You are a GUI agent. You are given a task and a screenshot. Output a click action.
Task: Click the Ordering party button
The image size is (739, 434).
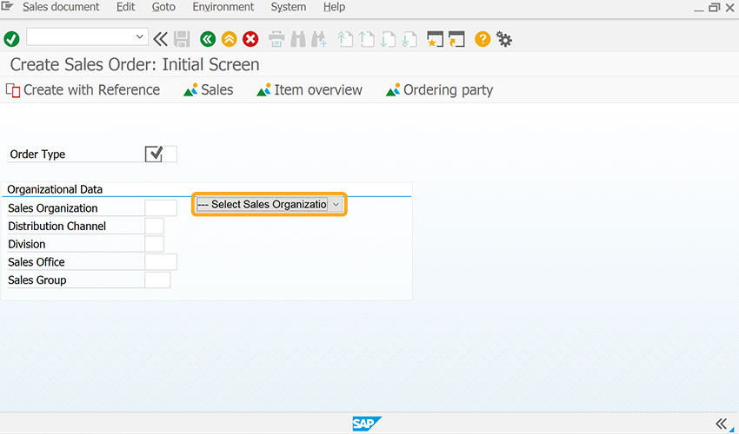coord(439,90)
